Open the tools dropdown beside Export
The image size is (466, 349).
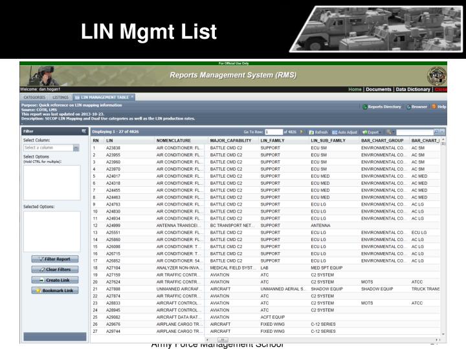point(390,132)
